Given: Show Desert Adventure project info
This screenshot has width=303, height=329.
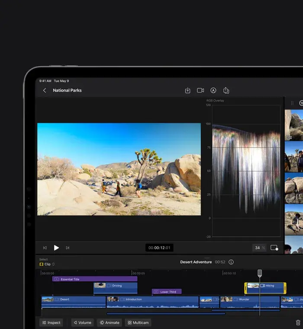Looking at the screenshot, I should tap(231, 262).
